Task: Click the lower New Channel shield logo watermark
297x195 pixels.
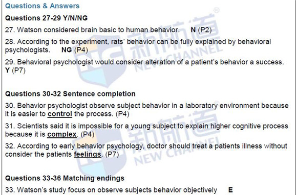Action: click(x=100, y=150)
